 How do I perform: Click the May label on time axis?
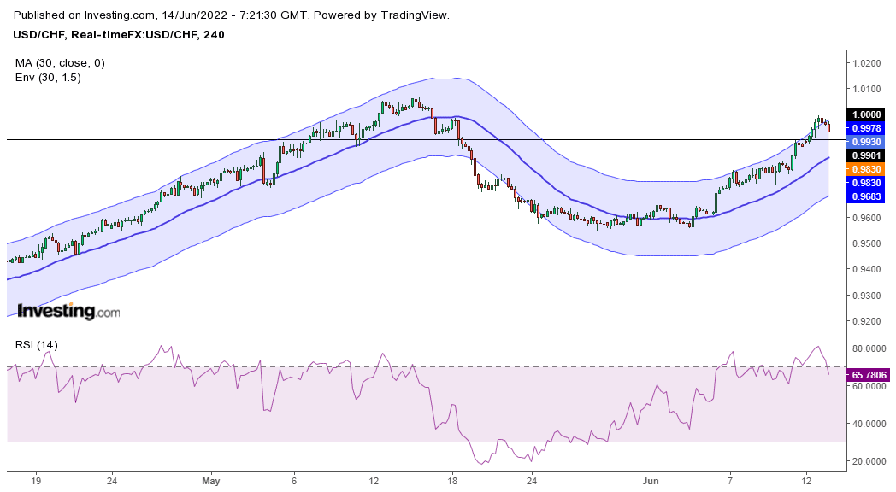[211, 481]
